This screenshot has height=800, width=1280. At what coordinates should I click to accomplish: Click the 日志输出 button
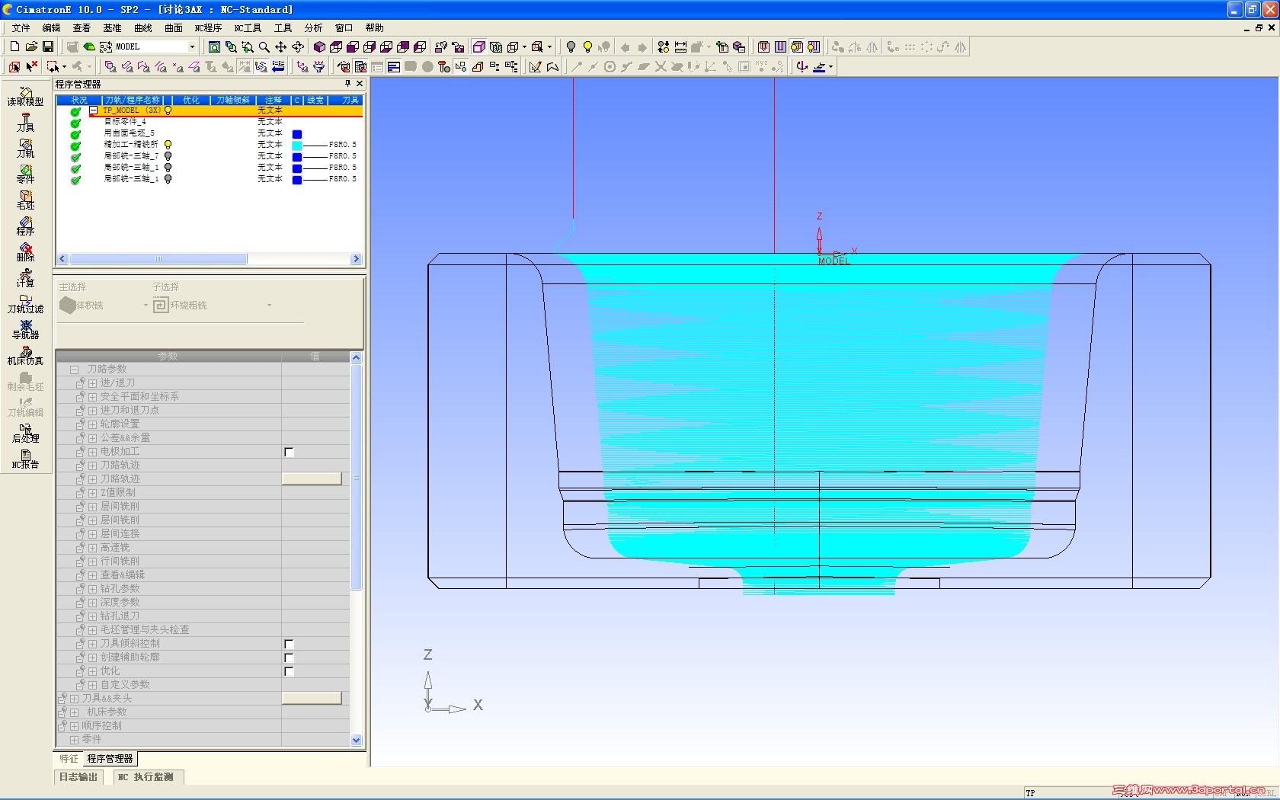point(78,777)
